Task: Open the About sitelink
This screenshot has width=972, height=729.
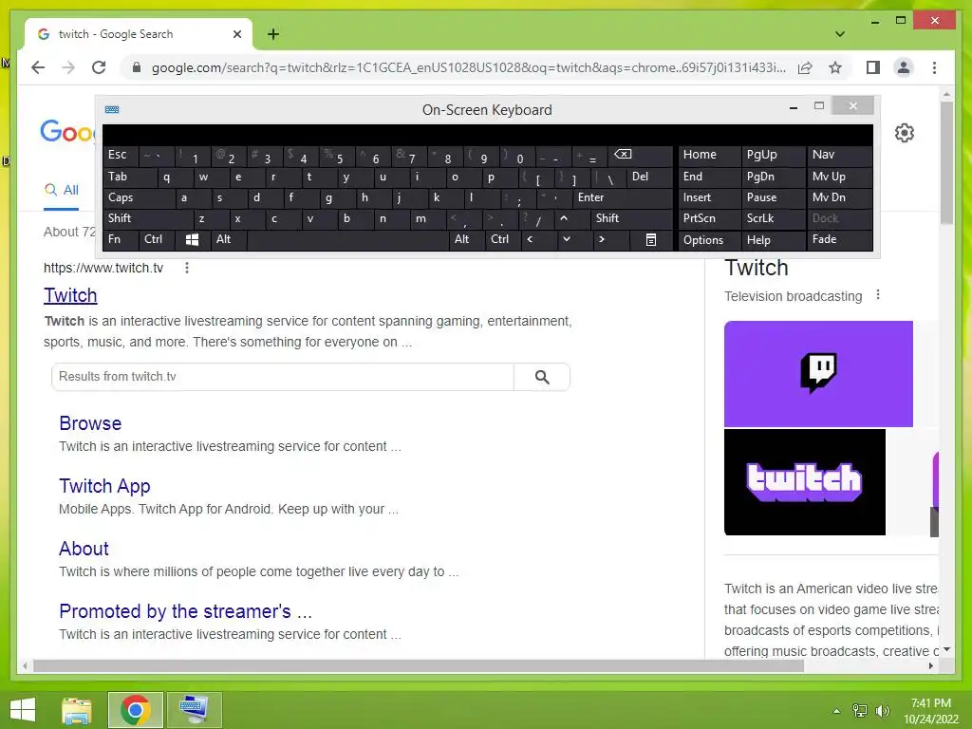Action: point(84,549)
